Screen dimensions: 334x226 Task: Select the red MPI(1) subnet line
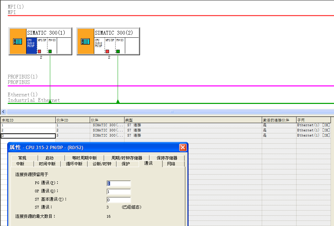[170, 15]
